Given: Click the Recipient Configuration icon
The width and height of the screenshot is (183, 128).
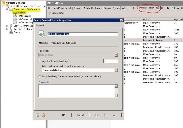Looking at the screenshot, I should [11, 29].
